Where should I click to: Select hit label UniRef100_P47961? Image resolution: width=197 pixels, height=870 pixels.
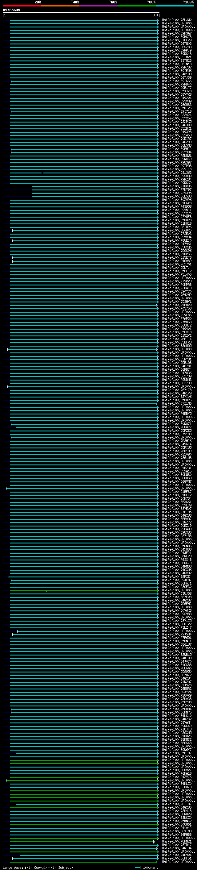176,244
